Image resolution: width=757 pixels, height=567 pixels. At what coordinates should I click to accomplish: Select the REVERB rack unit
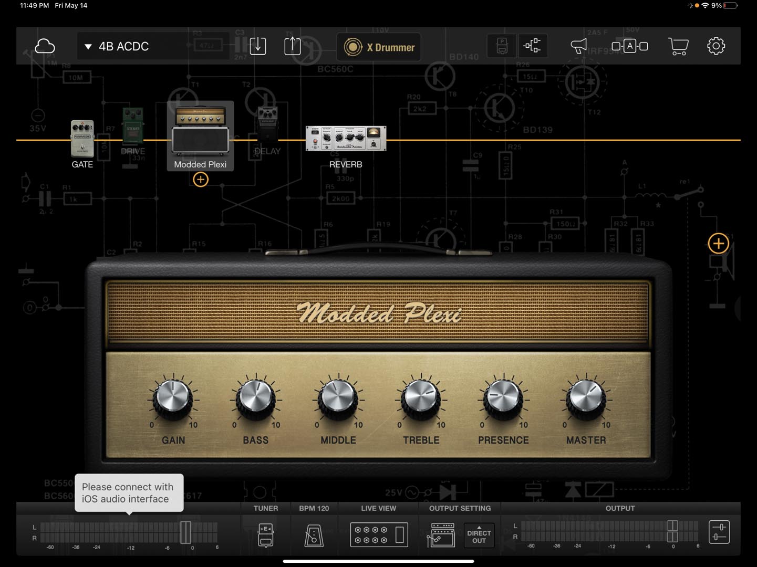(346, 139)
